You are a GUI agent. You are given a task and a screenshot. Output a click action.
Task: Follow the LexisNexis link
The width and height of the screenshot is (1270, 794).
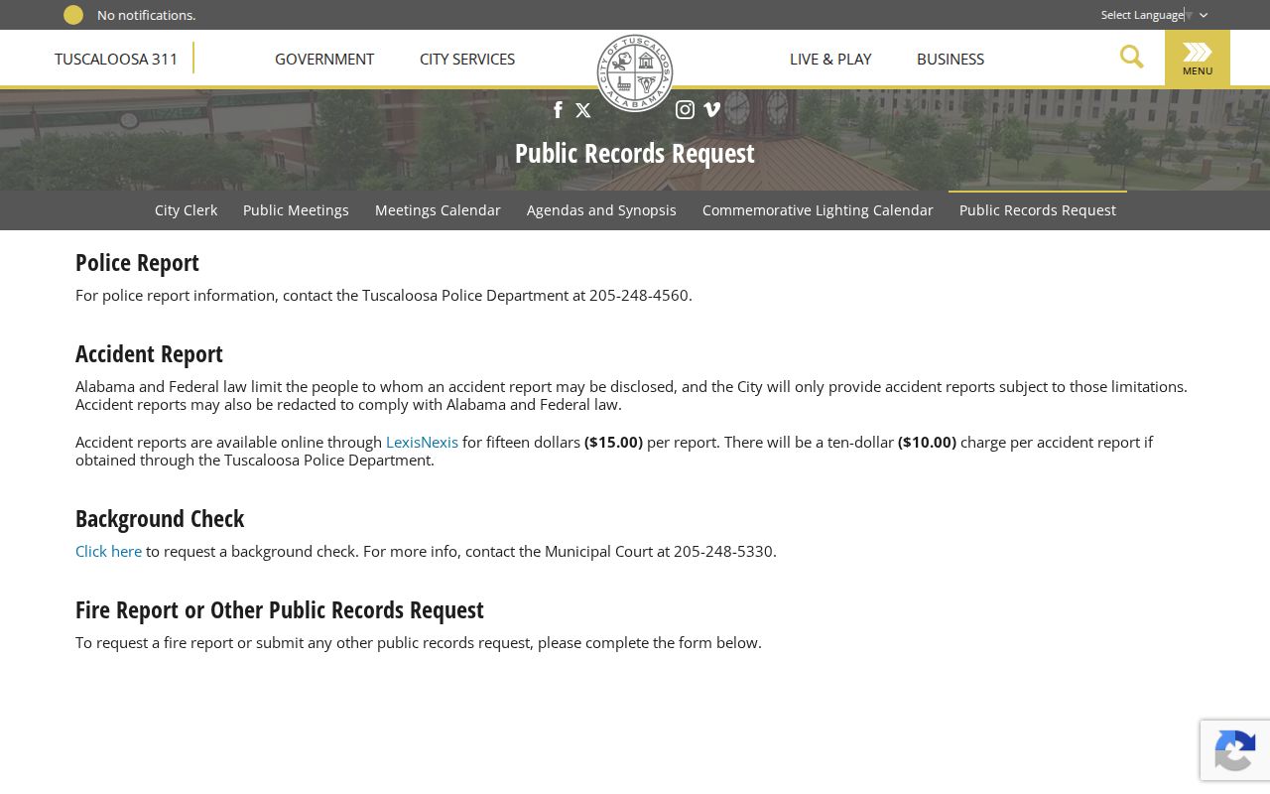pos(422,443)
